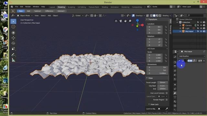This screenshot has height=116, width=207.
Task: Choose the Measure ruler tool
Action: pos(13,60)
